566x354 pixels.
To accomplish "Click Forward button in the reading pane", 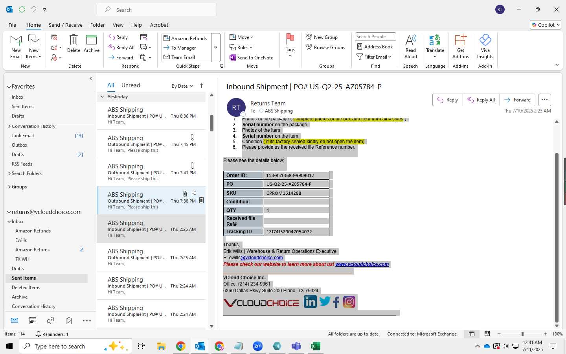I will [517, 100].
